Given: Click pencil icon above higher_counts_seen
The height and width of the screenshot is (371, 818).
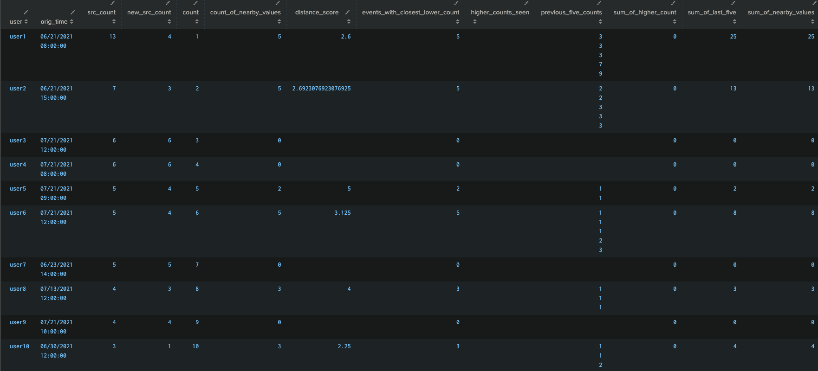Looking at the screenshot, I should coord(526,3).
